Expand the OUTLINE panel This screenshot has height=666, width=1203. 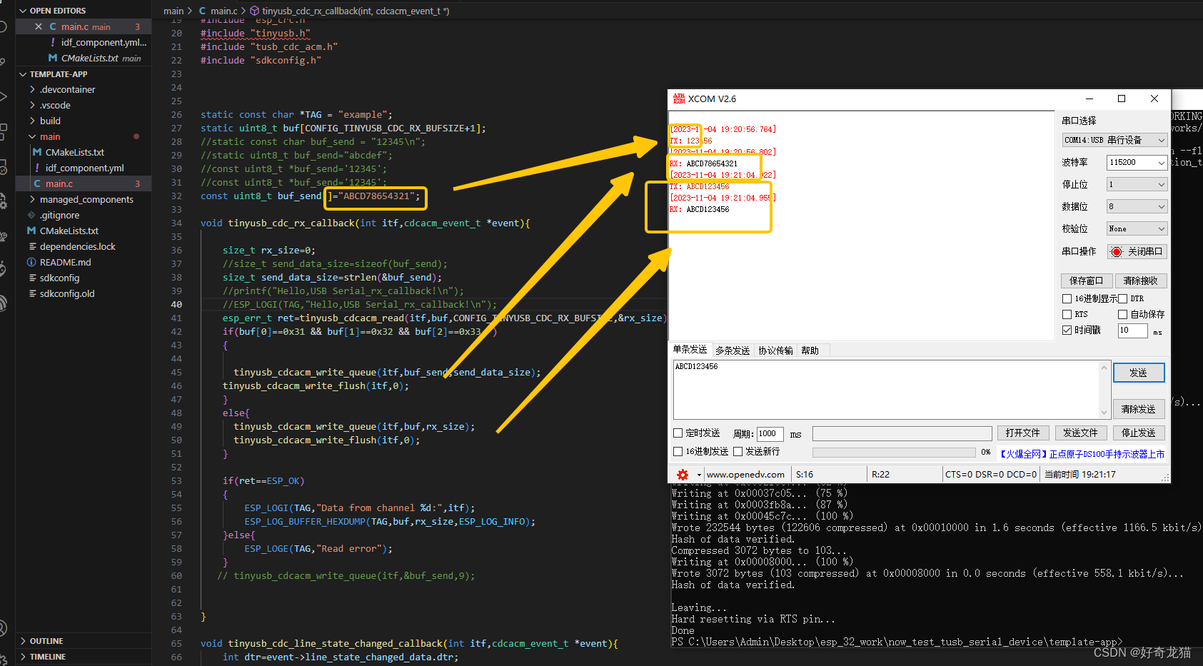pyautogui.click(x=23, y=641)
